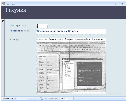Click the 'Рисунки' form header title
Viewport: 127px width, 102px height.
pyautogui.click(x=16, y=10)
